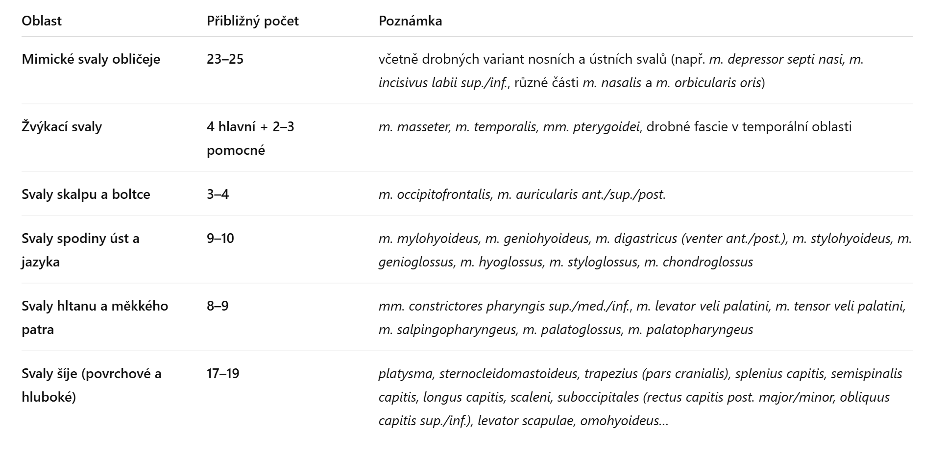947x457 pixels.
Task: Click the note mentioning m. depressor septi nasi
Action: [620, 71]
